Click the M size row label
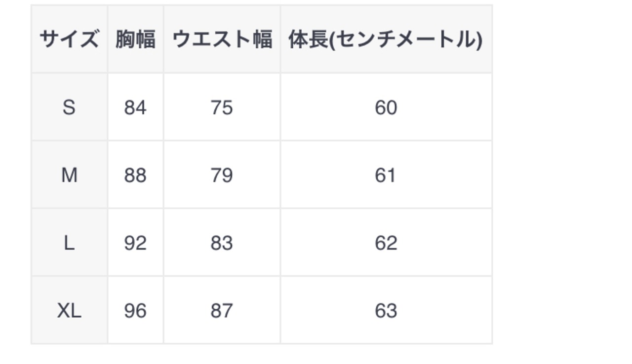The width and height of the screenshot is (632, 364). [x=69, y=175]
